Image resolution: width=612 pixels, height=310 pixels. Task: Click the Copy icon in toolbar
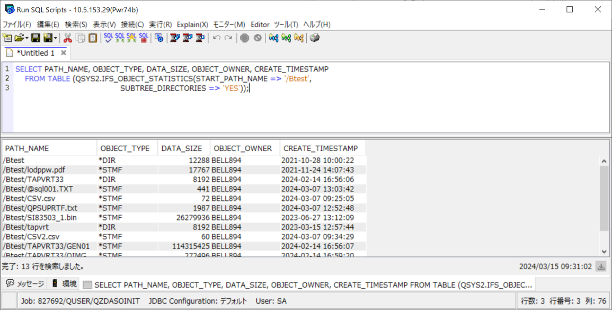coord(81,38)
